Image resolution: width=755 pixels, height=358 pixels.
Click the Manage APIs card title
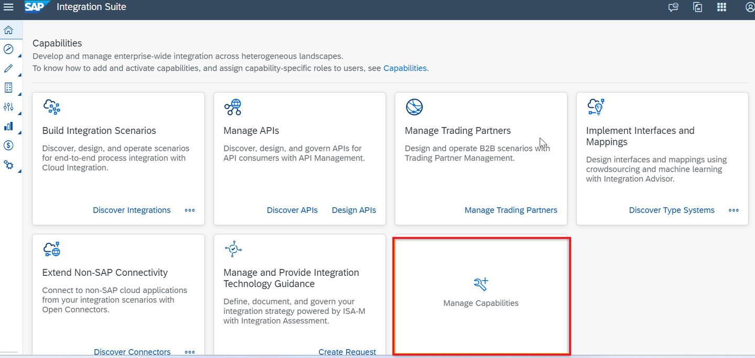pos(251,130)
